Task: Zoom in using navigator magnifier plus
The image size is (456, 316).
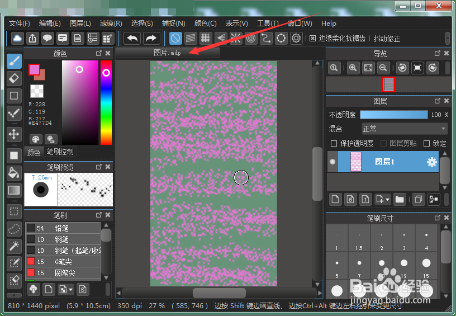Action: (353, 68)
